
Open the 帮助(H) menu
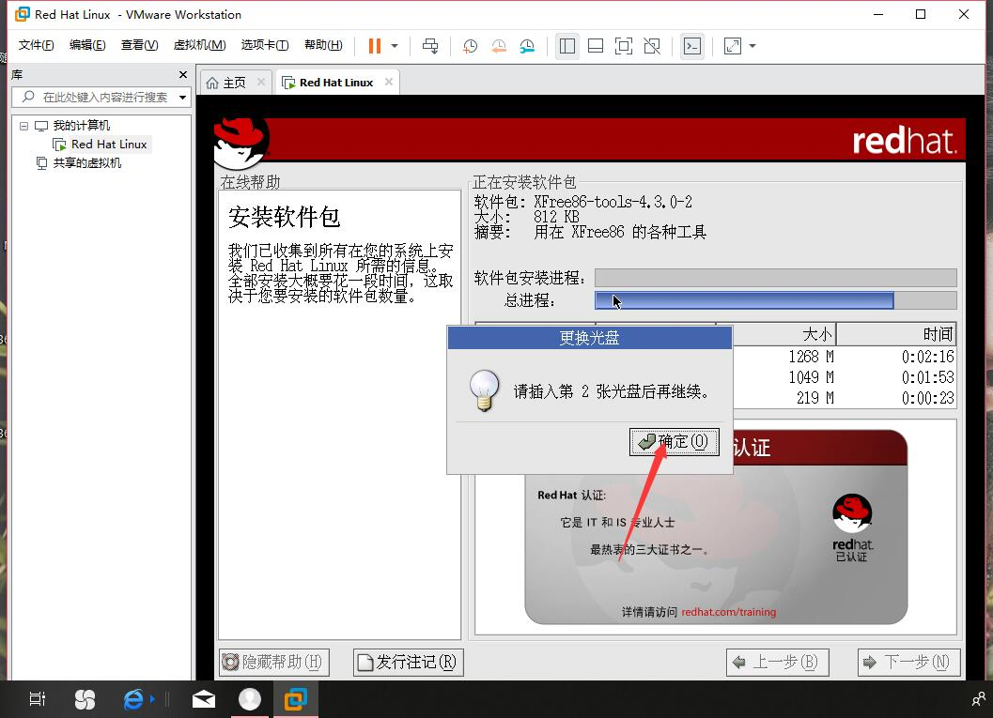tap(323, 45)
